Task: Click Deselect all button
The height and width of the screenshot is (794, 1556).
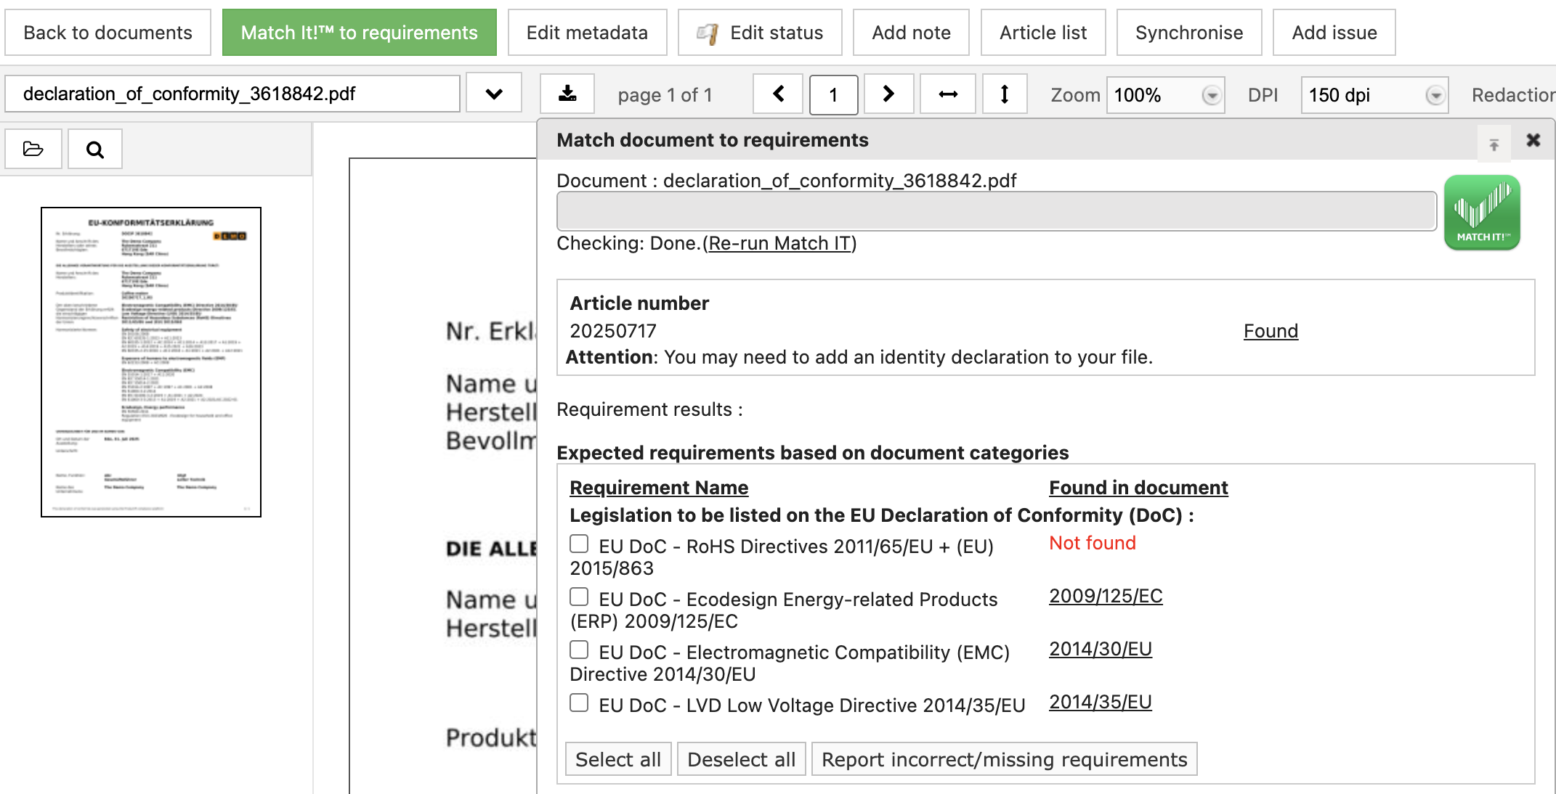Action: tap(742, 759)
